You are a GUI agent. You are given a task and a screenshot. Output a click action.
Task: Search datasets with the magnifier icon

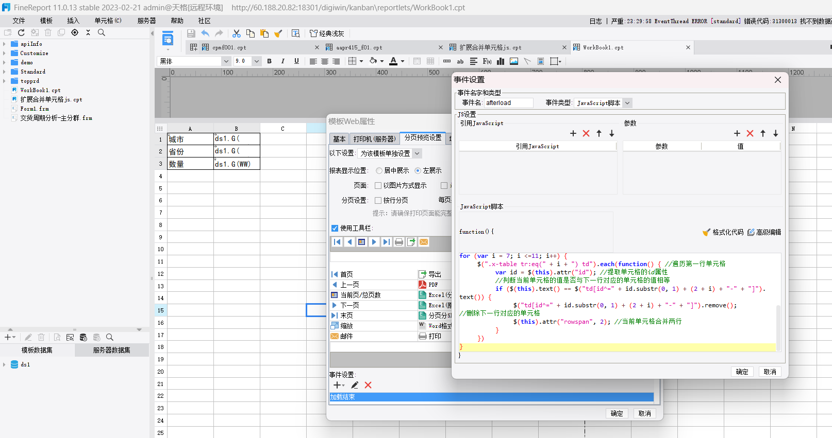110,337
